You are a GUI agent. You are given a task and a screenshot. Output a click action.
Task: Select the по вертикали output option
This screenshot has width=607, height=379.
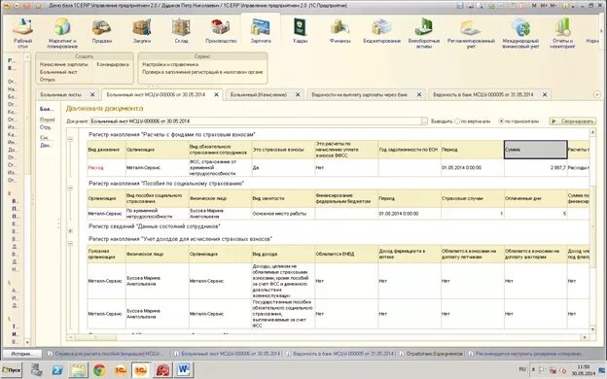tap(457, 121)
